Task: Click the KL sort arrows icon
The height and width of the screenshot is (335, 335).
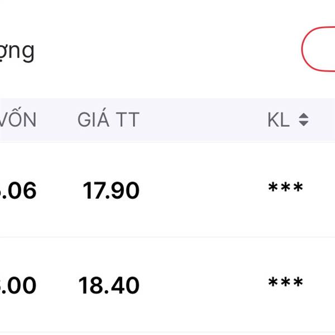Action: [x=303, y=119]
